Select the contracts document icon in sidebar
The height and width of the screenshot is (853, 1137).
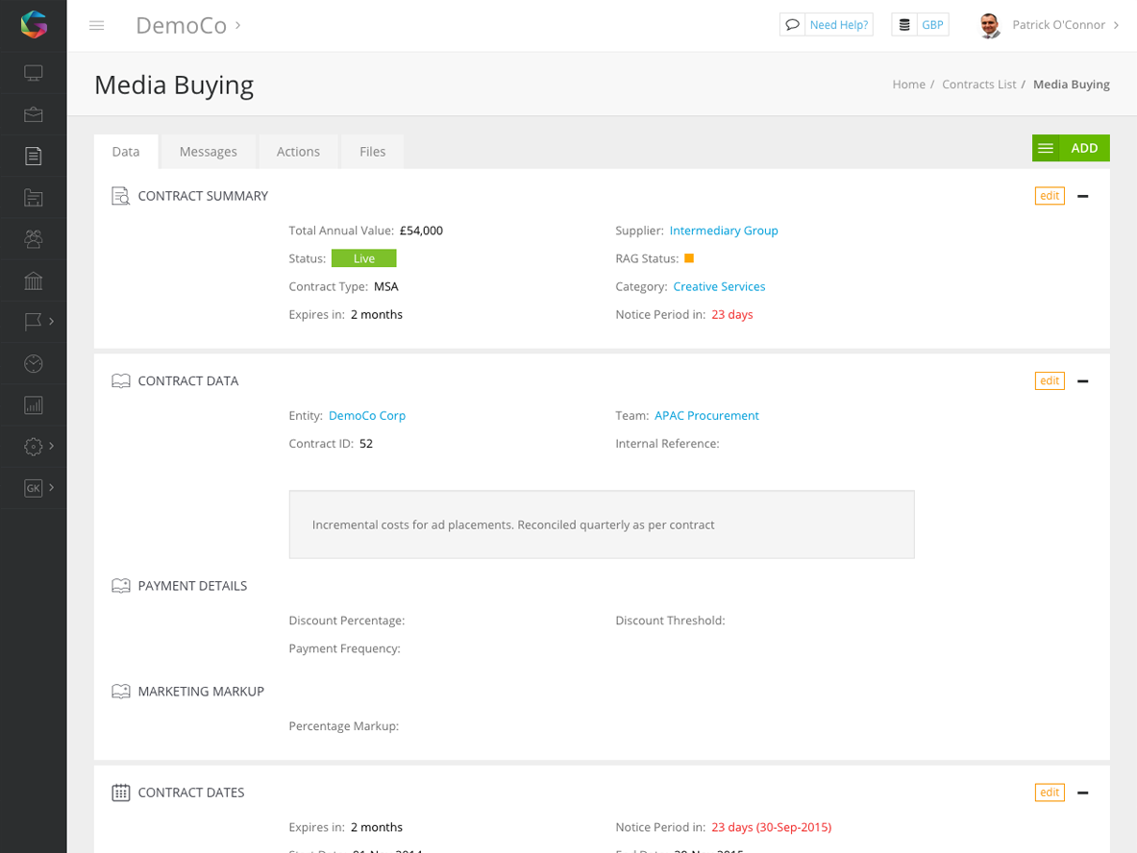[x=34, y=156]
